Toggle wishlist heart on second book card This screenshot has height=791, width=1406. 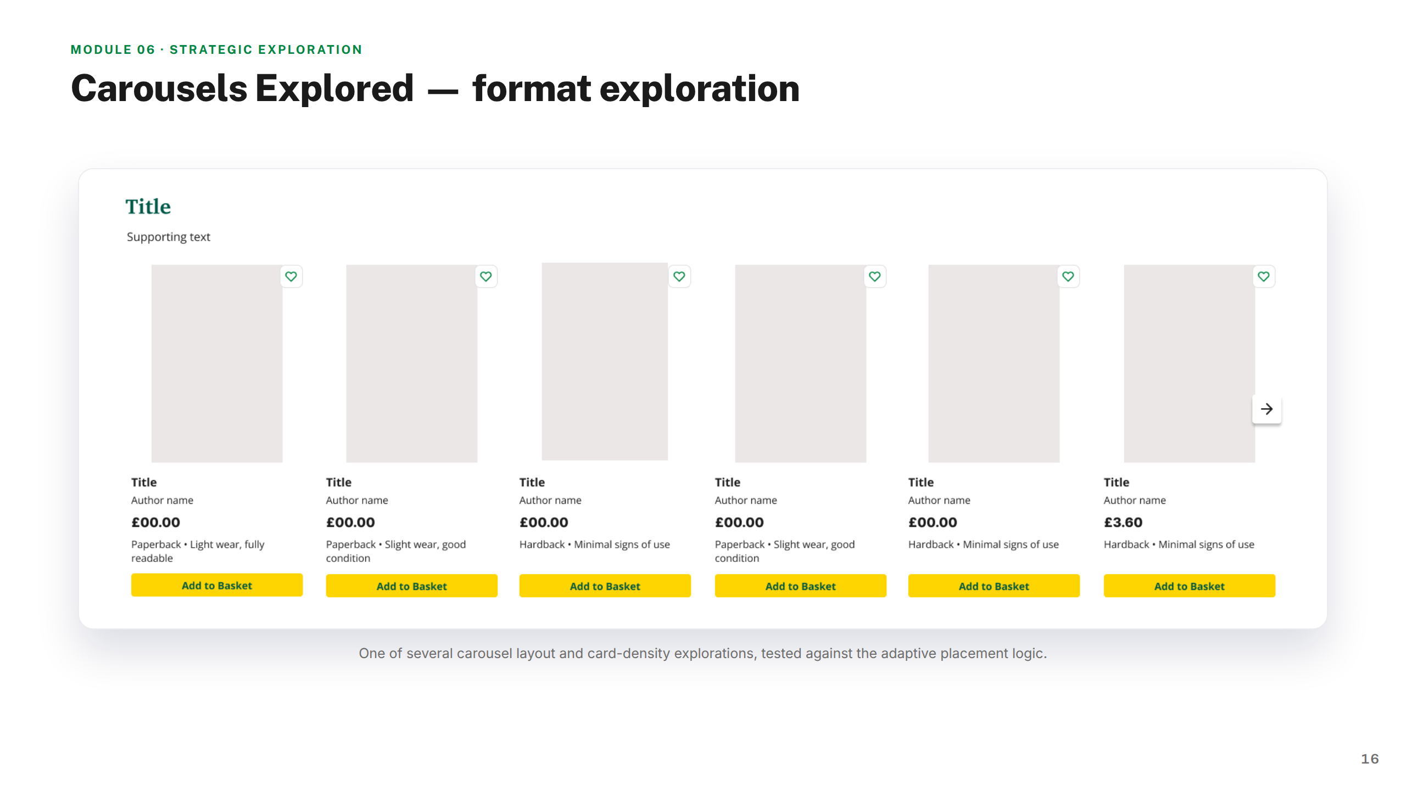[x=486, y=276]
